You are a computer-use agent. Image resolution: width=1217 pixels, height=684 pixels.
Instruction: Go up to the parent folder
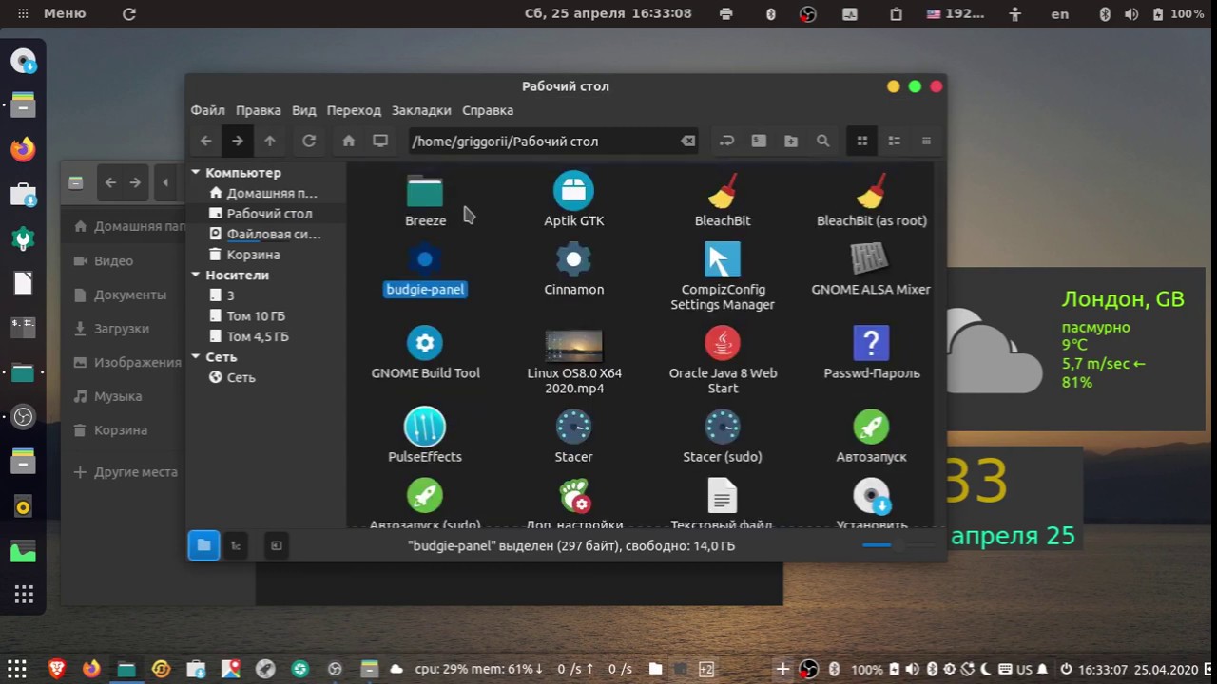click(270, 141)
